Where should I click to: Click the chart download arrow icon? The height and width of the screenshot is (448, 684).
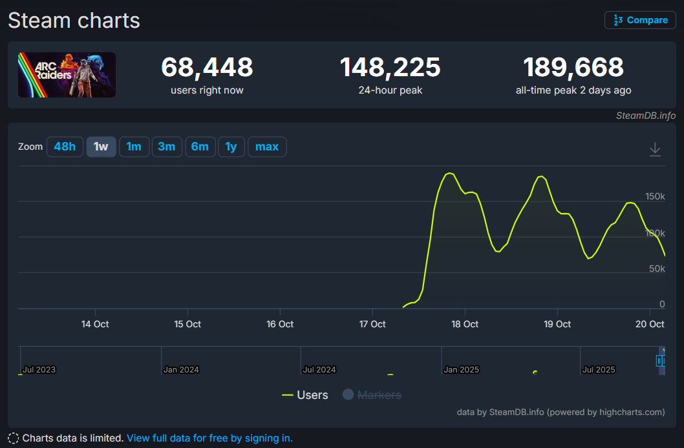tap(655, 149)
